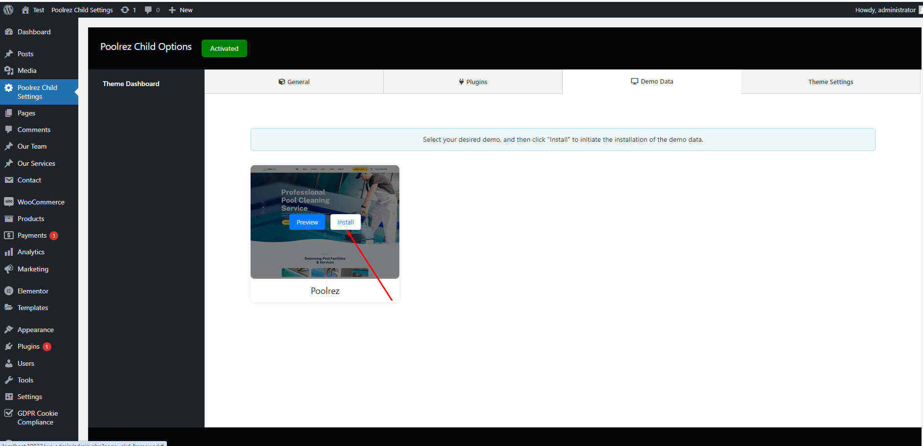Click Install on the Poolrez demo
Screen dimensions: 923x446
pyautogui.click(x=346, y=222)
